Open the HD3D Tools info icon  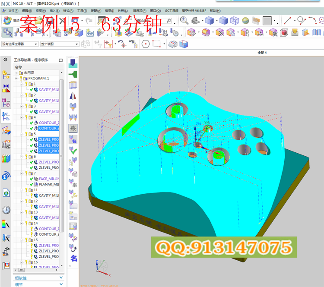coord(6,176)
